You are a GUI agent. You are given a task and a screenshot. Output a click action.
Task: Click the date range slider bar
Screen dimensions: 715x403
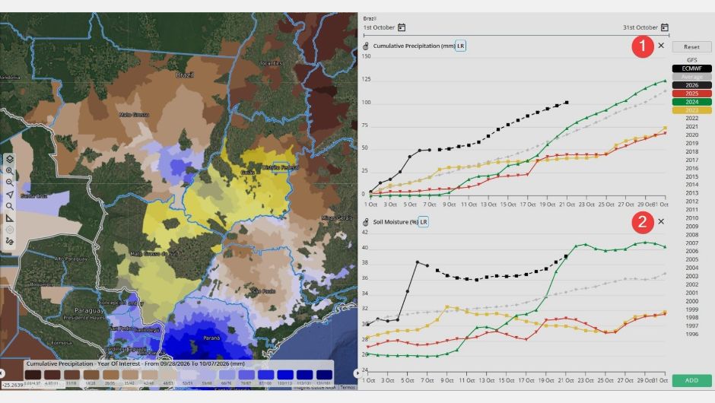tap(516, 35)
